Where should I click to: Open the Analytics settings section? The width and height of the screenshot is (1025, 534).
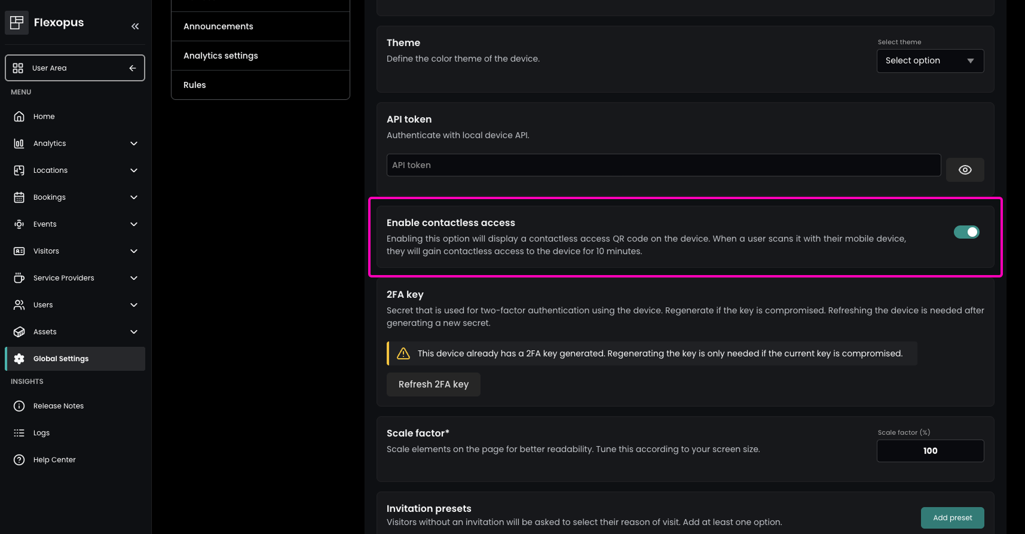tap(260, 56)
